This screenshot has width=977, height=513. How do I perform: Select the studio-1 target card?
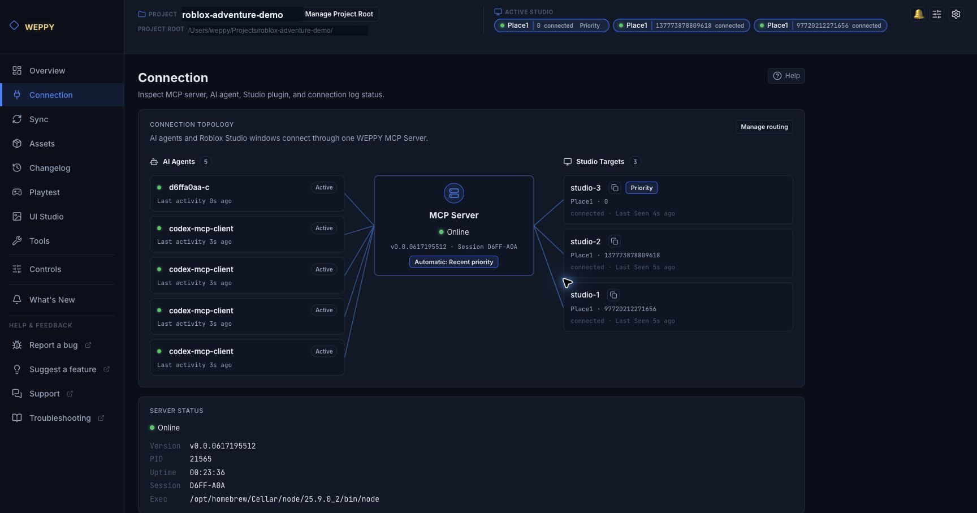point(678,307)
